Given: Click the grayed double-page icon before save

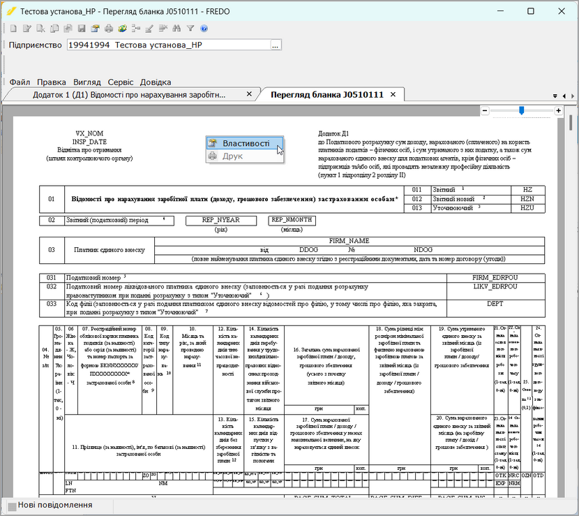Looking at the screenshot, I should (68, 29).
